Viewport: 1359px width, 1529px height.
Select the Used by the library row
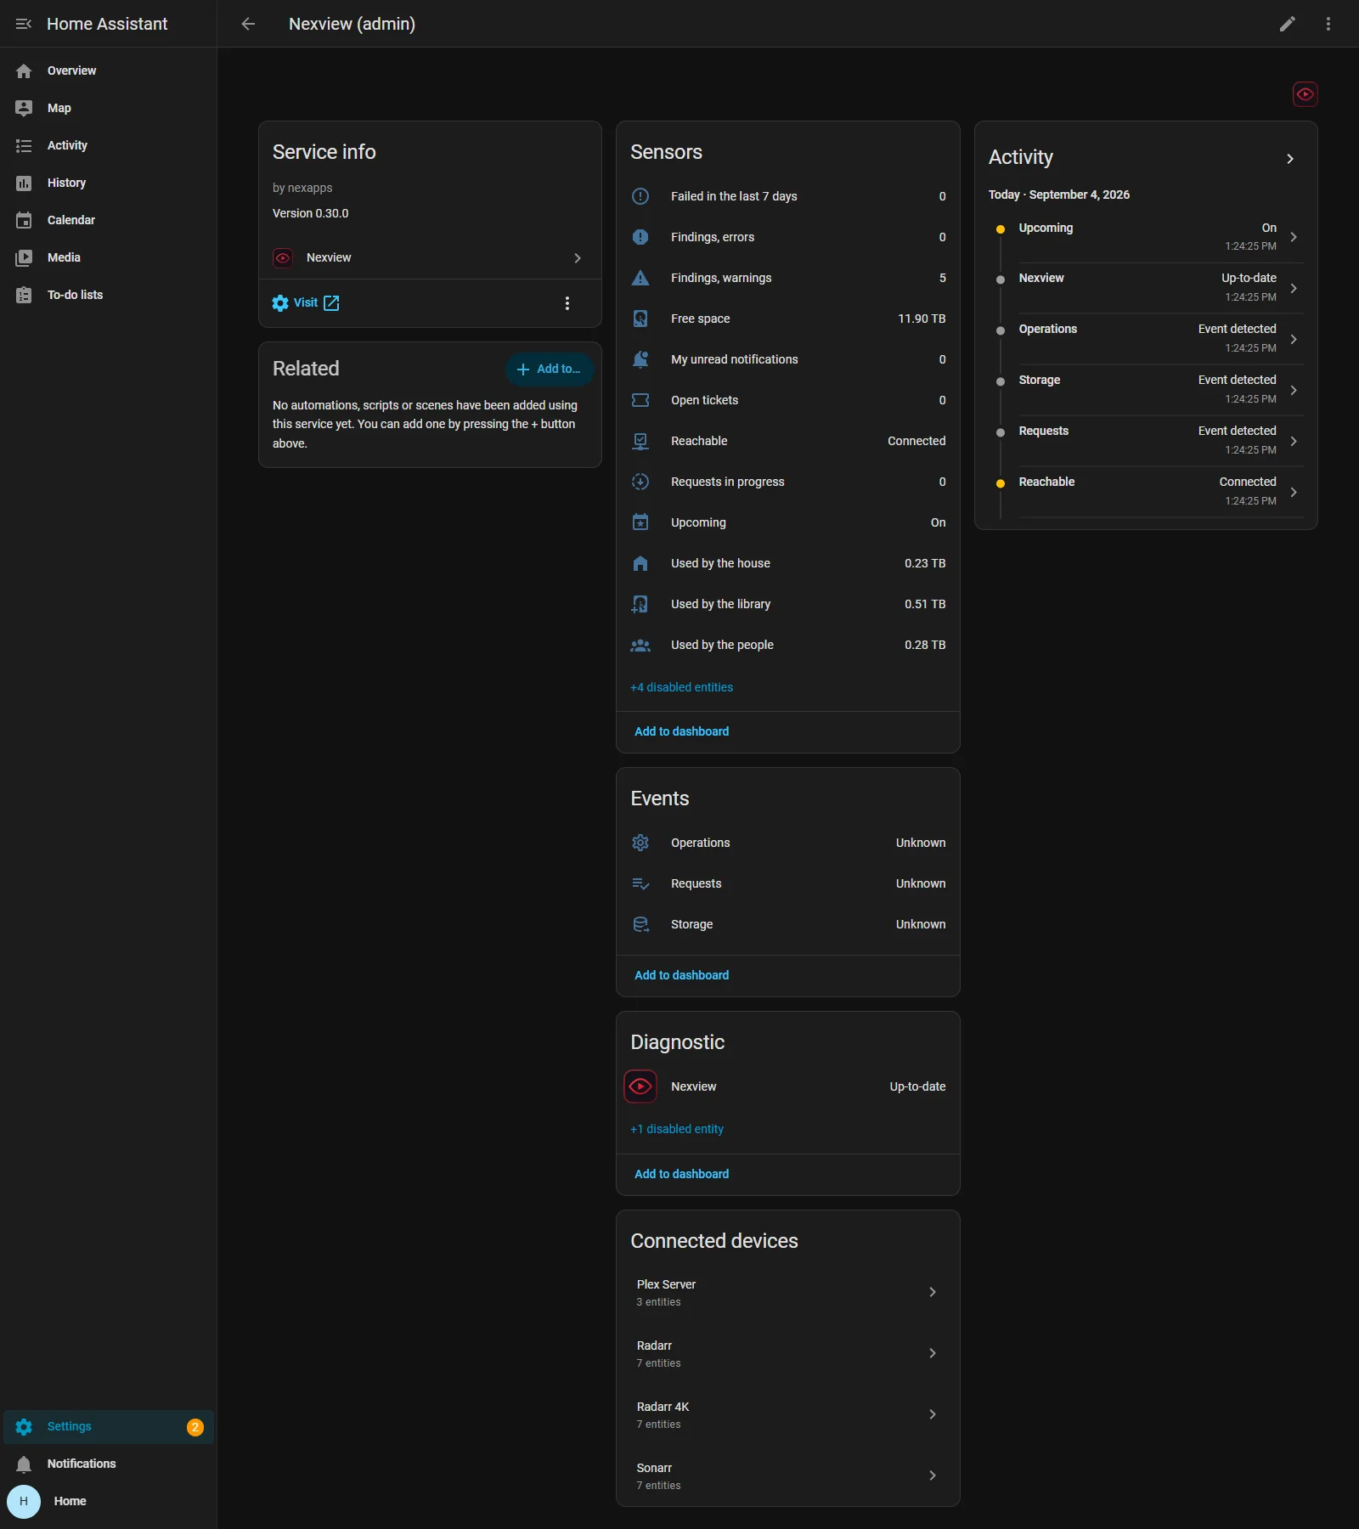(787, 604)
